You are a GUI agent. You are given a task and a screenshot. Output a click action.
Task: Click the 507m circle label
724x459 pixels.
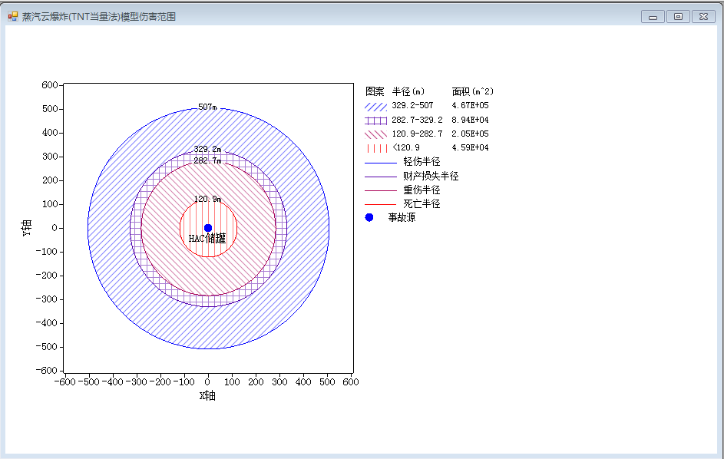coord(207,107)
